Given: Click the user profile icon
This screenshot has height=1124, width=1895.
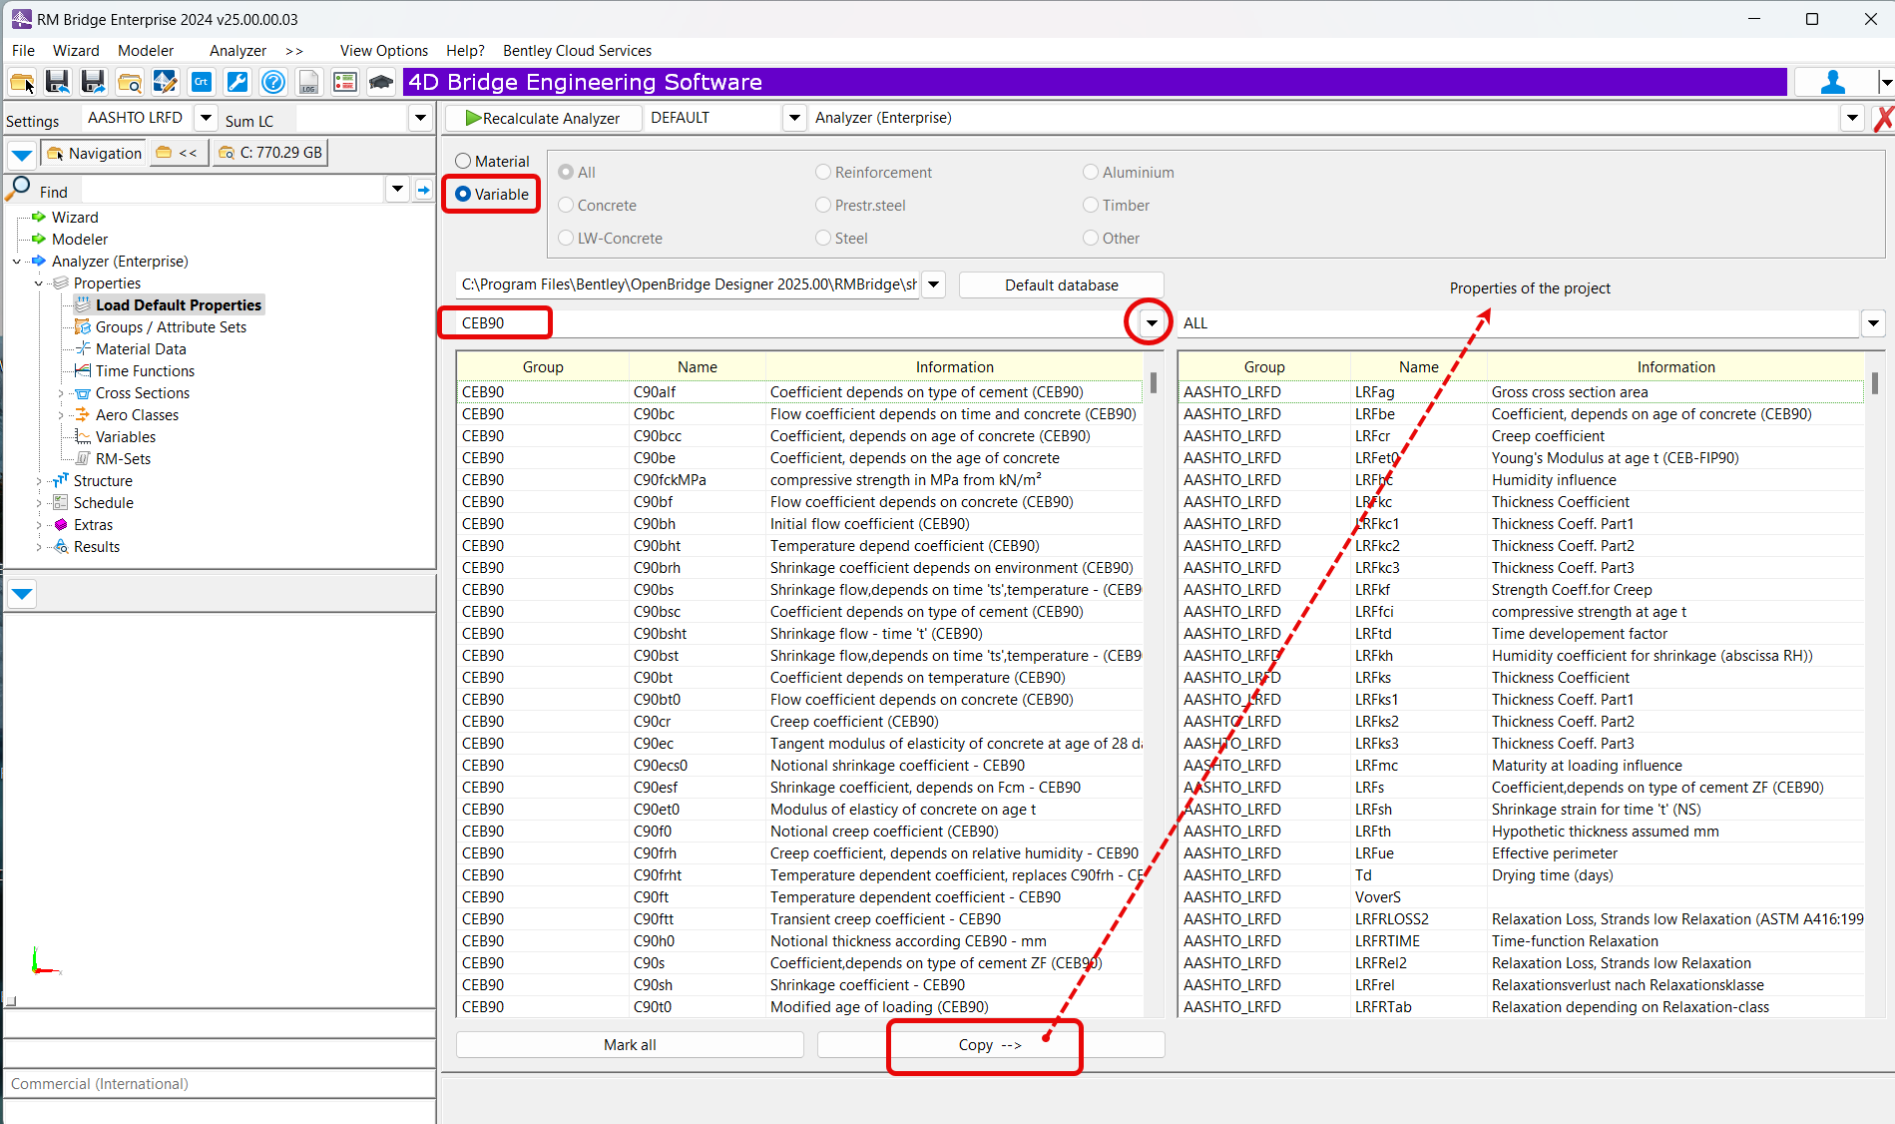Looking at the screenshot, I should [x=1833, y=83].
